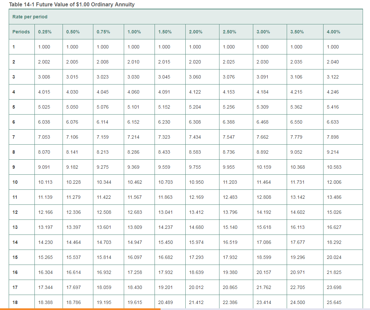The width and height of the screenshot is (370, 310).
Task: Click the gray scrollbar track at bottom right
Action: point(264,309)
